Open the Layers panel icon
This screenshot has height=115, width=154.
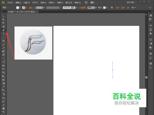(151, 64)
